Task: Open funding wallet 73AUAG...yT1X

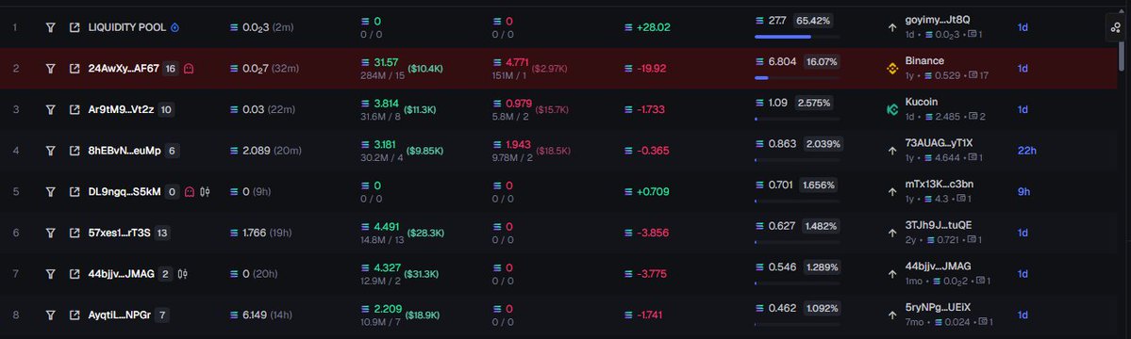Action: point(939,143)
